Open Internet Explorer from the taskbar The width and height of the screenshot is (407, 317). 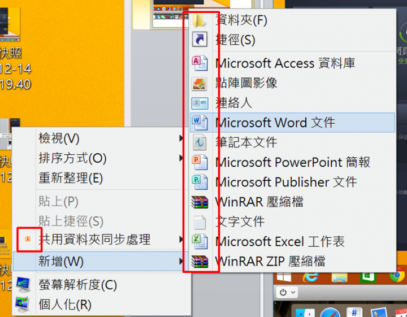pos(311,277)
